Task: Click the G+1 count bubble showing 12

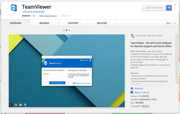Action: (175, 23)
